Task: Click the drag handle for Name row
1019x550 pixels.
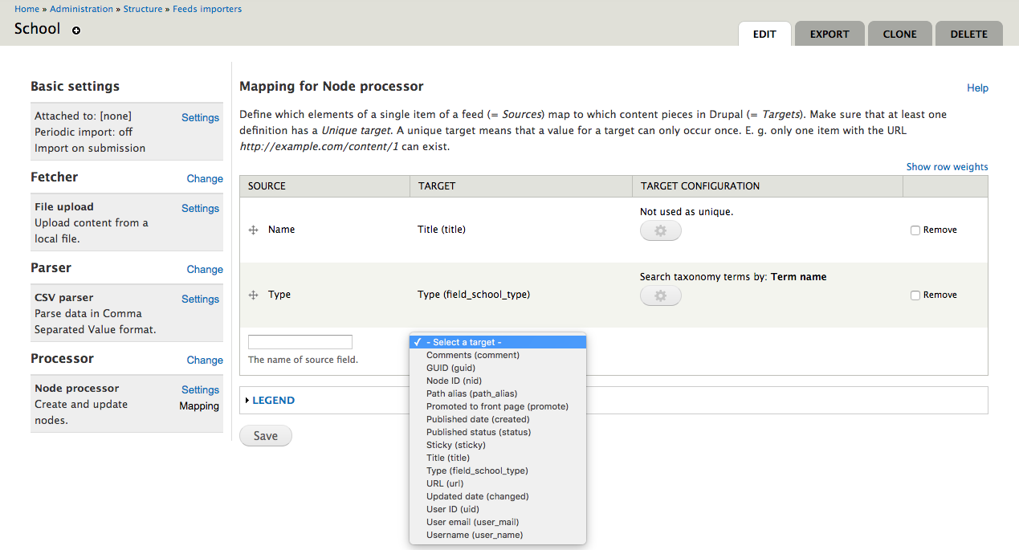Action: pos(253,230)
